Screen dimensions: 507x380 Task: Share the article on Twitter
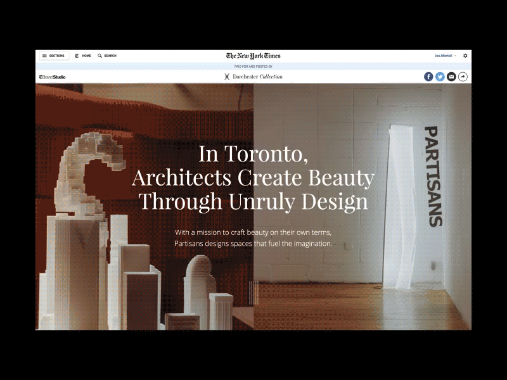440,77
